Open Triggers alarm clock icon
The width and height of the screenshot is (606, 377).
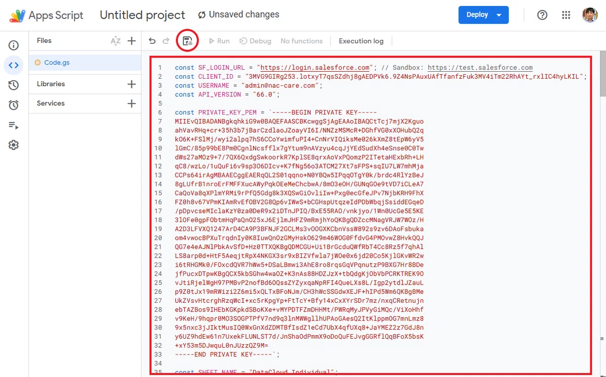click(x=14, y=105)
